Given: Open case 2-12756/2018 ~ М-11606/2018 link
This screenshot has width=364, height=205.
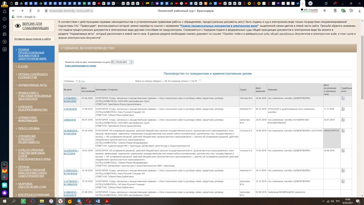Looking at the screenshot, I should point(71,183).
